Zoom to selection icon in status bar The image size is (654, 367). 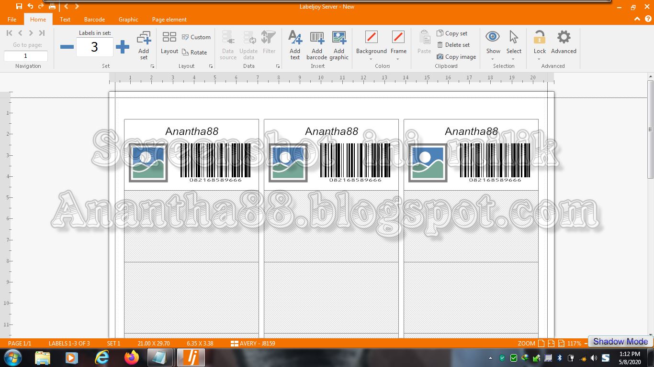coord(562,343)
